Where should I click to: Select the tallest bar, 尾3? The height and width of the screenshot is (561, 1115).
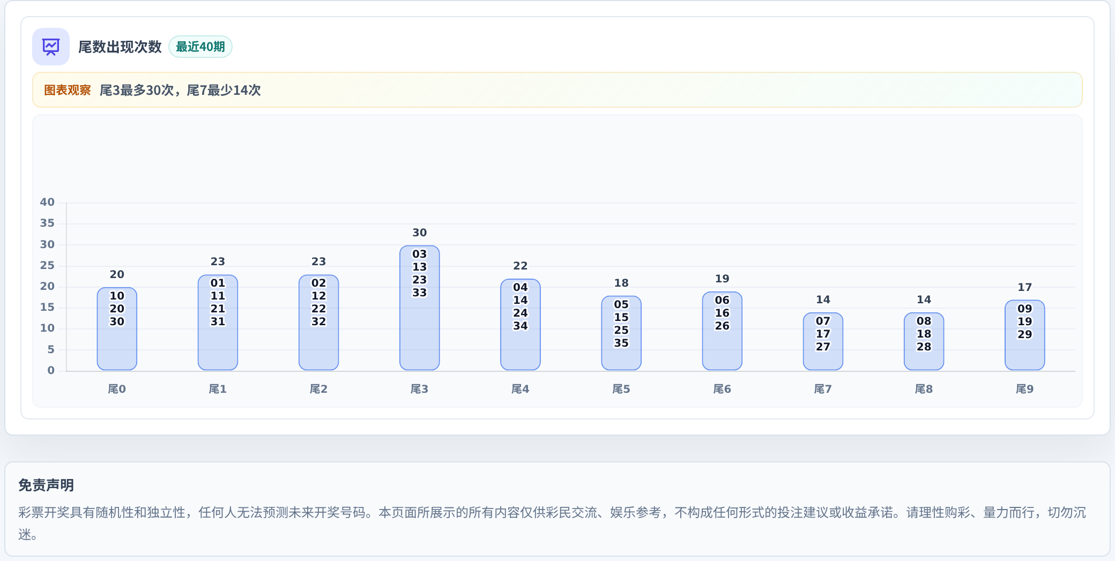pyautogui.click(x=420, y=308)
